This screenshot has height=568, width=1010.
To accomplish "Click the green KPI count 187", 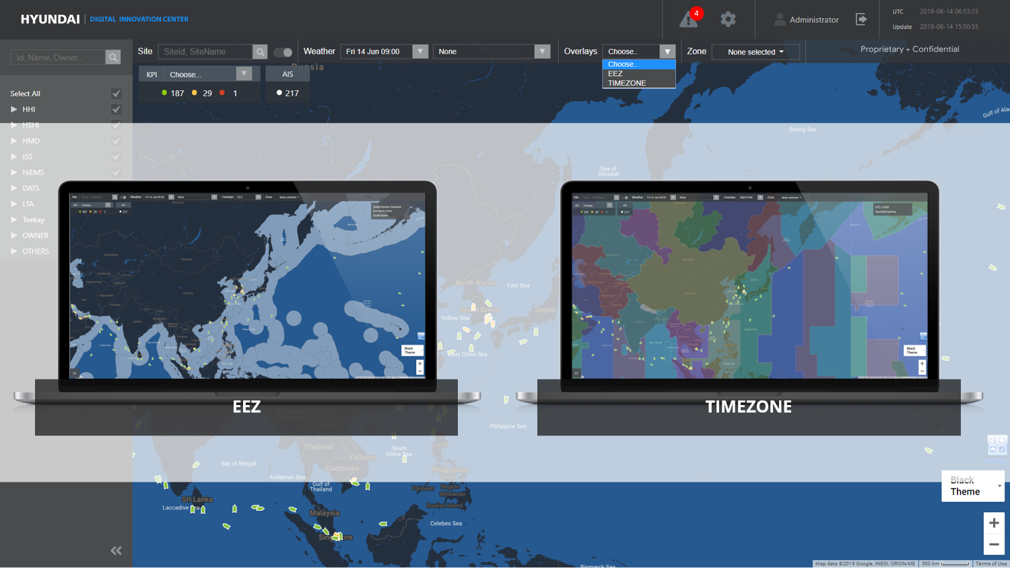I will coord(177,94).
